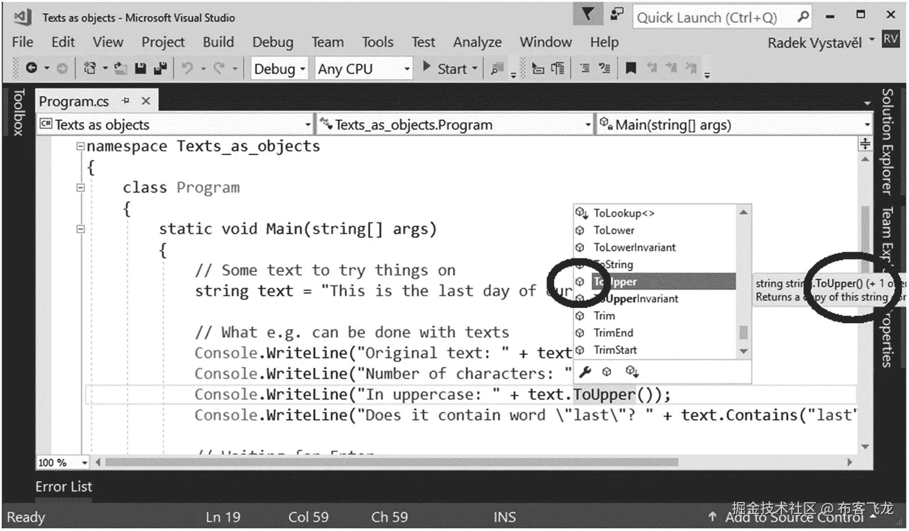
Task: Open the Solution Explorer side tab
Action: (x=887, y=142)
